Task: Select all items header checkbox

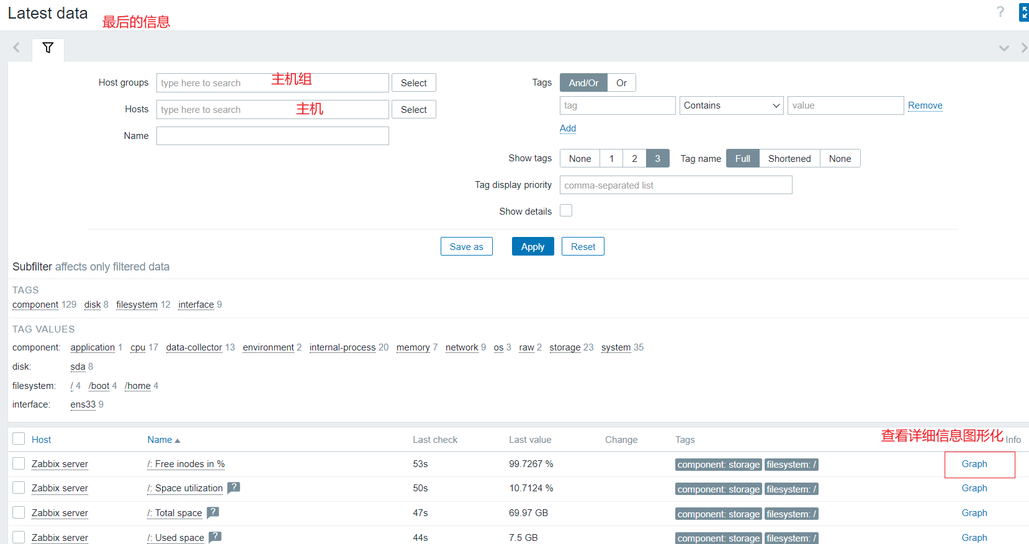Action: pyautogui.click(x=19, y=439)
